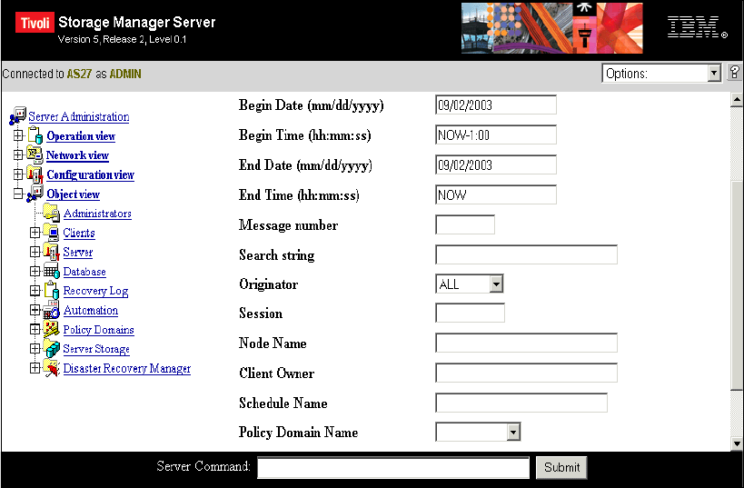Expand the Operation view node
This screenshot has width=744, height=488.
(18, 135)
